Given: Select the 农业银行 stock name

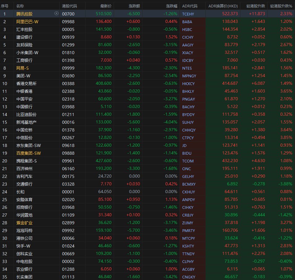Looking at the screenshot, I should click(24, 269).
